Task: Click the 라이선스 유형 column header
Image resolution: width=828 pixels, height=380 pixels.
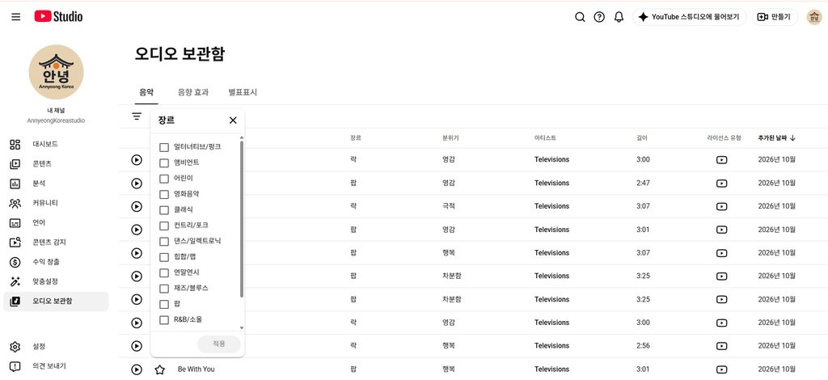Action: pos(724,137)
